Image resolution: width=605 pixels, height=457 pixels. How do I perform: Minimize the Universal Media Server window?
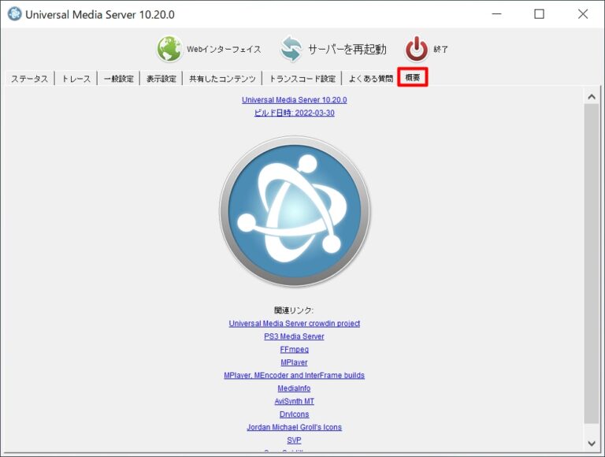(x=496, y=14)
